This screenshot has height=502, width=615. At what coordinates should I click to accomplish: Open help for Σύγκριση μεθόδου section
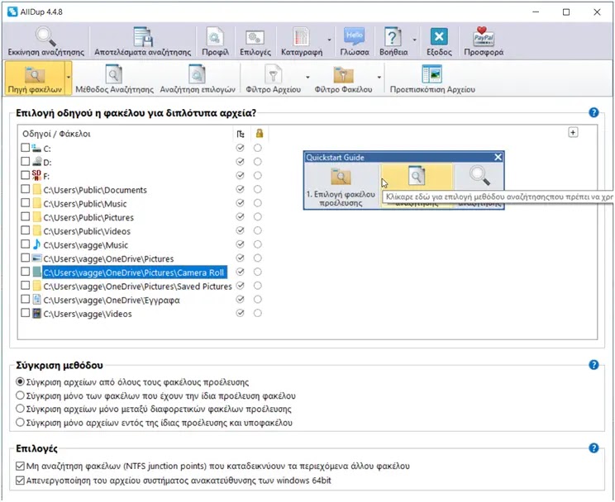click(x=594, y=365)
